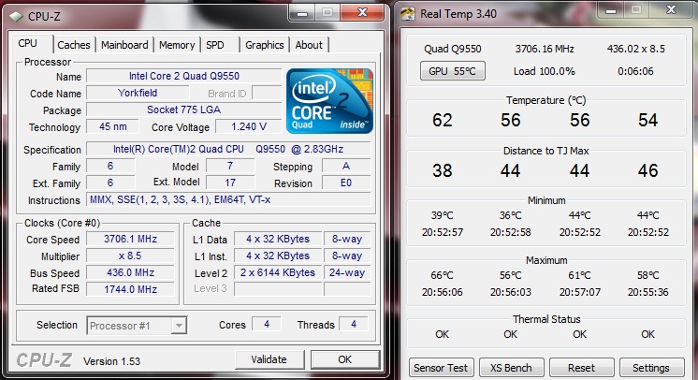Open the SPD tab
The image size is (698, 380).
point(215,45)
